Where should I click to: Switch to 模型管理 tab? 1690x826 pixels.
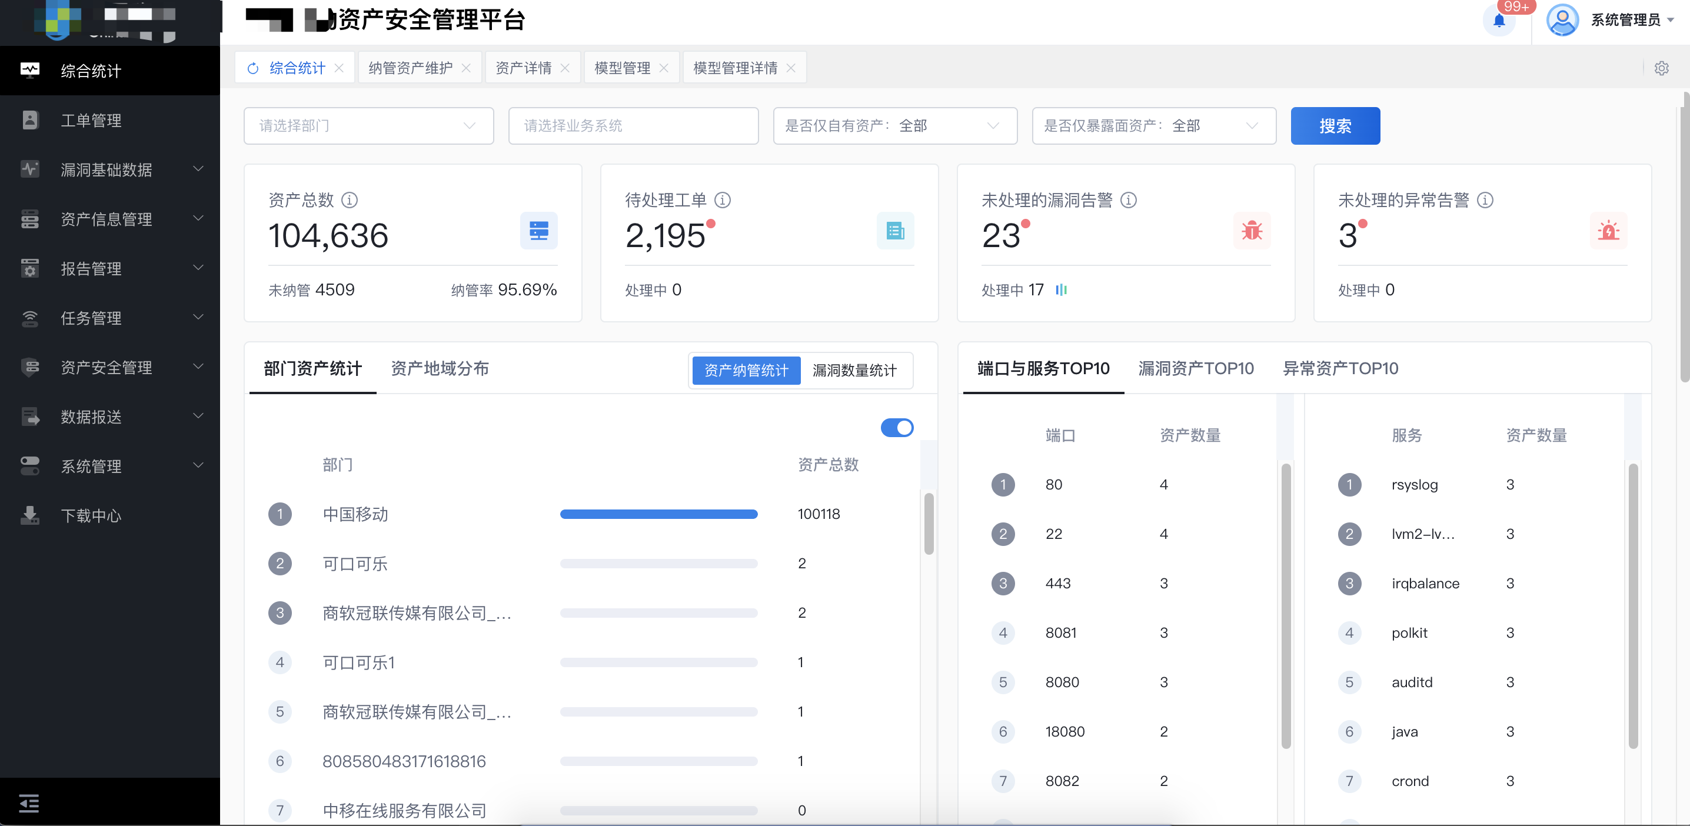(622, 68)
